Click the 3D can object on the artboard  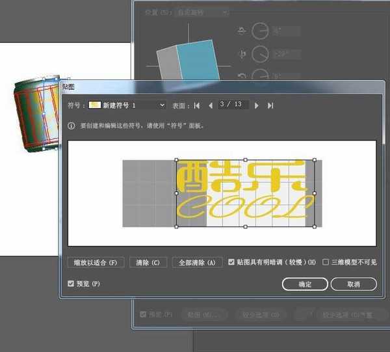(36, 113)
